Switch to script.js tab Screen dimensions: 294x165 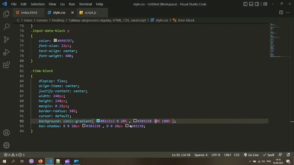pos(92,12)
